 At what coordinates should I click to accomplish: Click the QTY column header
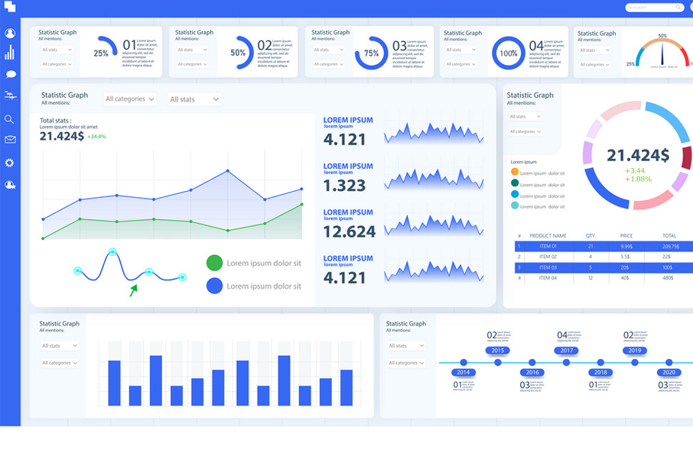point(591,236)
